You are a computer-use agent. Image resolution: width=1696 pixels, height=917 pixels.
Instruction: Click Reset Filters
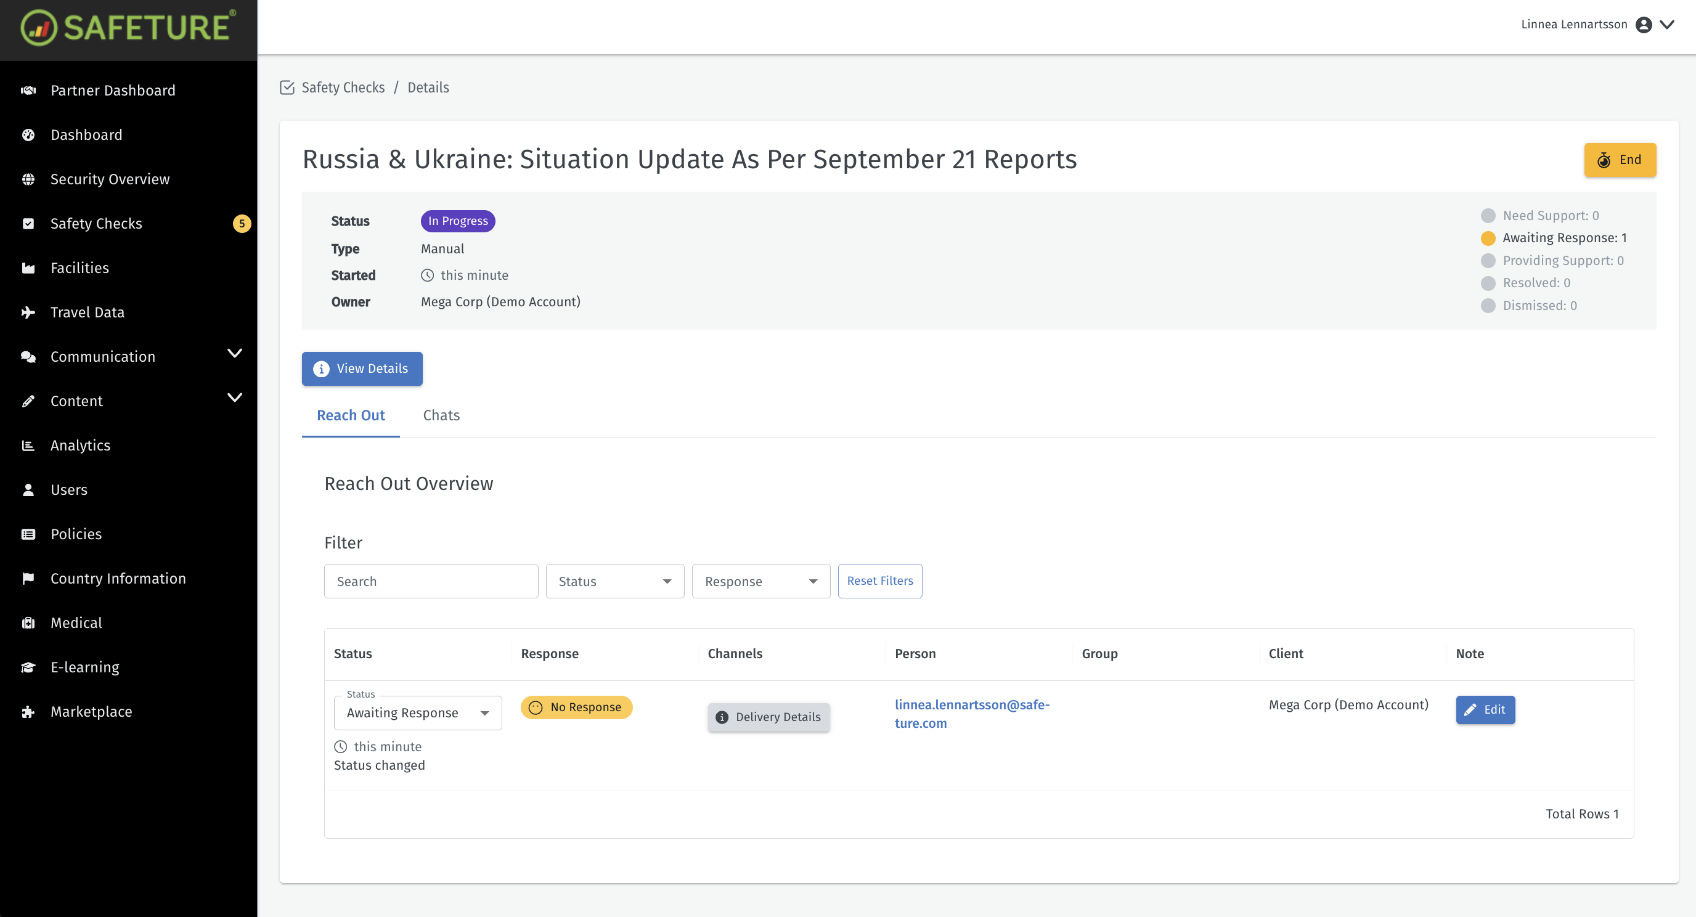pyautogui.click(x=879, y=581)
